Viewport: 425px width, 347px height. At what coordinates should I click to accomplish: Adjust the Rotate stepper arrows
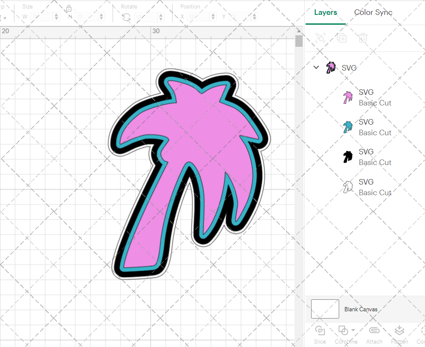click(161, 17)
